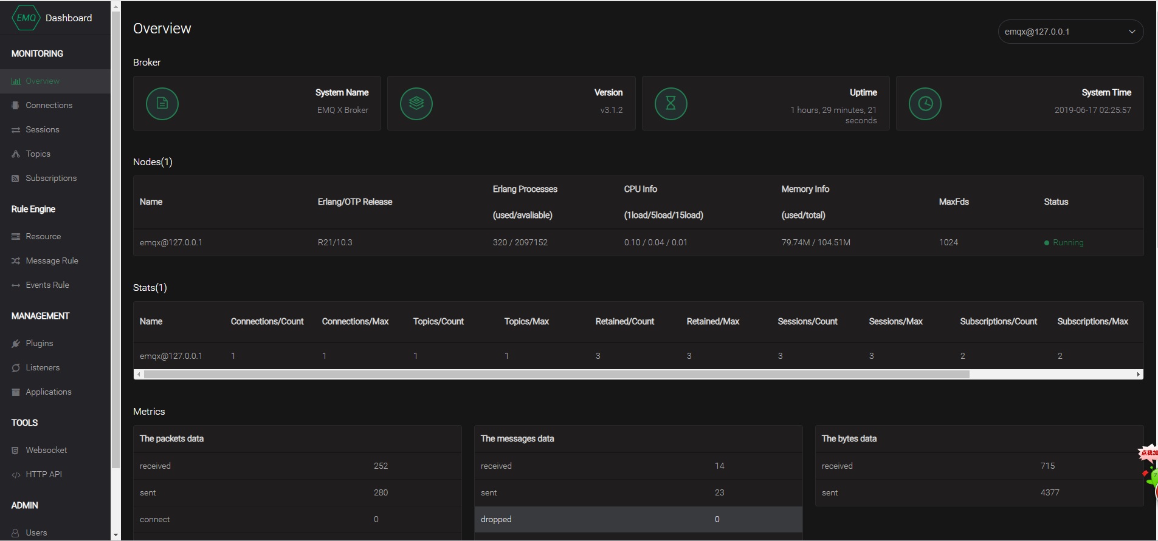Viewport: 1158px width, 541px height.
Task: Click the EMQ hexagon logo
Action: click(26, 18)
